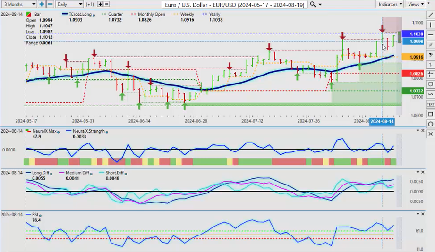Click the magnifier symbol search icon

point(313,4)
